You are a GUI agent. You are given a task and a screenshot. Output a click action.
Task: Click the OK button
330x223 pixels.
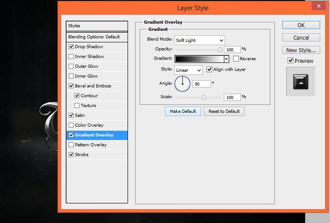coord(301,25)
